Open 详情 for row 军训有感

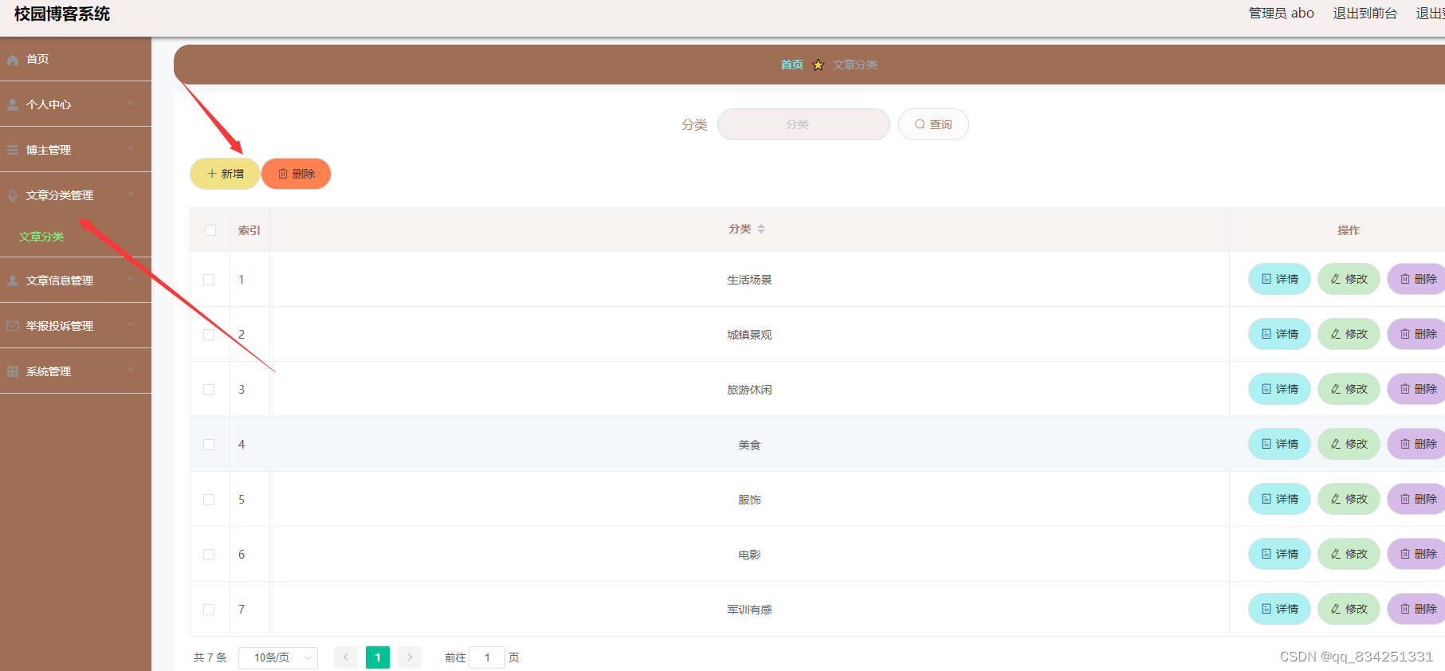(x=1279, y=609)
